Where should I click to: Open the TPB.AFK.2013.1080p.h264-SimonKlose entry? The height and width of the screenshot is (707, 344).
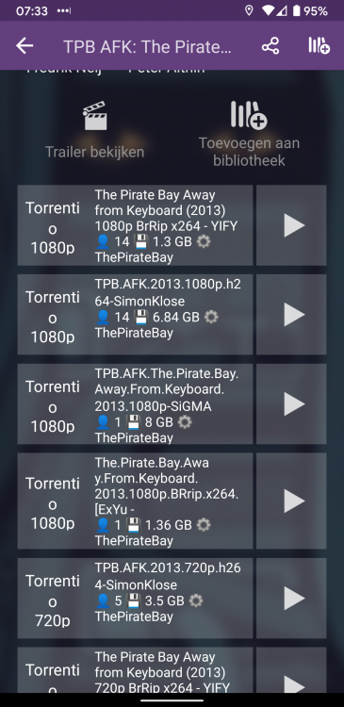136,314
